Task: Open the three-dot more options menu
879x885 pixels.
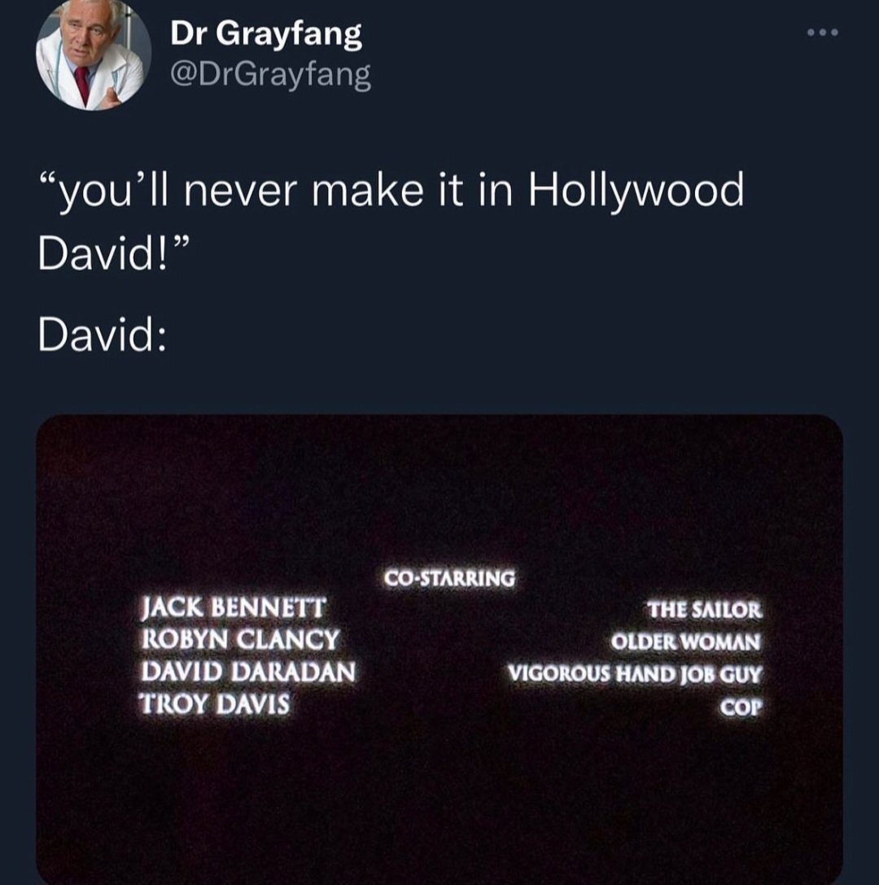Action: point(823,33)
